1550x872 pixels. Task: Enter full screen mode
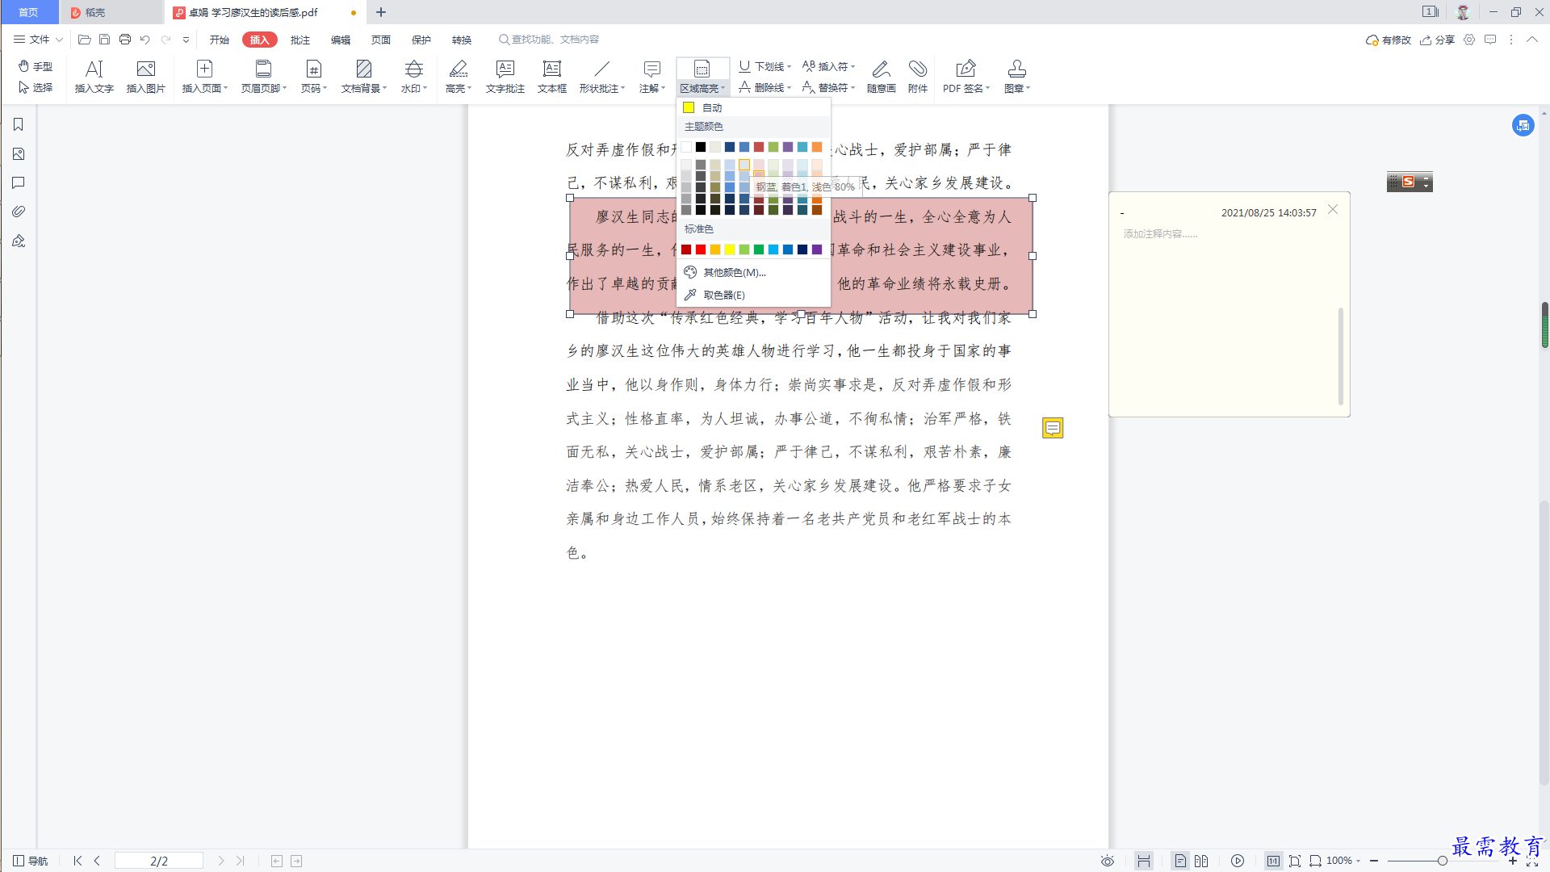point(1532,863)
